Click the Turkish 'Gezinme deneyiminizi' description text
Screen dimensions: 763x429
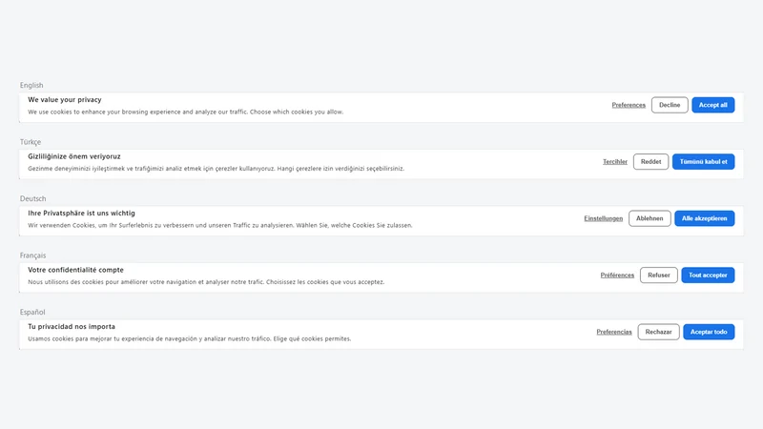click(x=217, y=169)
